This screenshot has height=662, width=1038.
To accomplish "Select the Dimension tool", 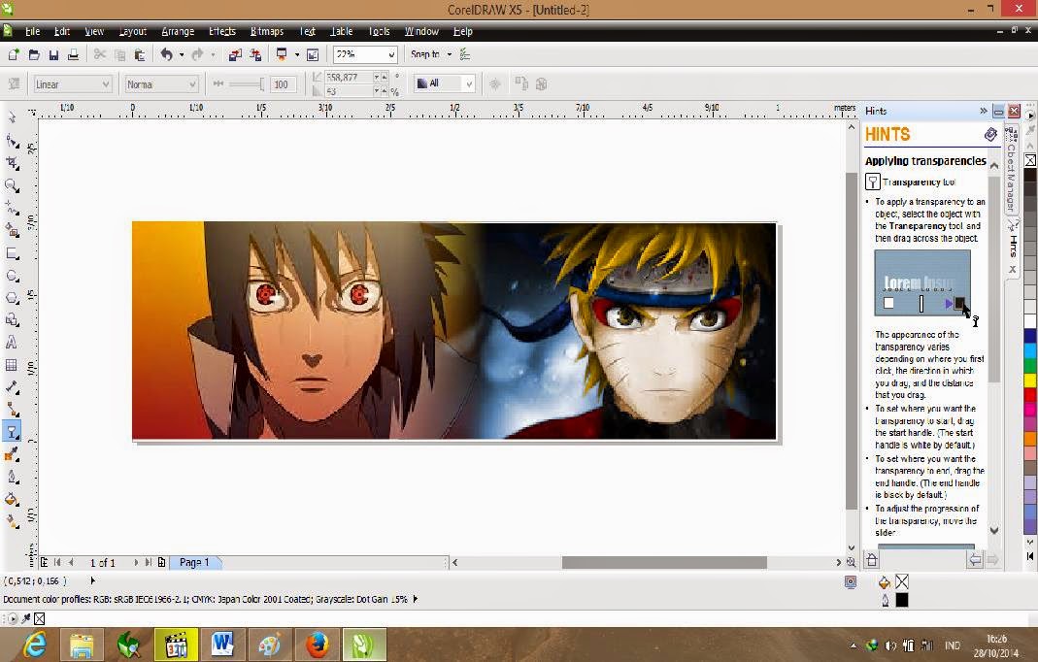I will tap(12, 387).
